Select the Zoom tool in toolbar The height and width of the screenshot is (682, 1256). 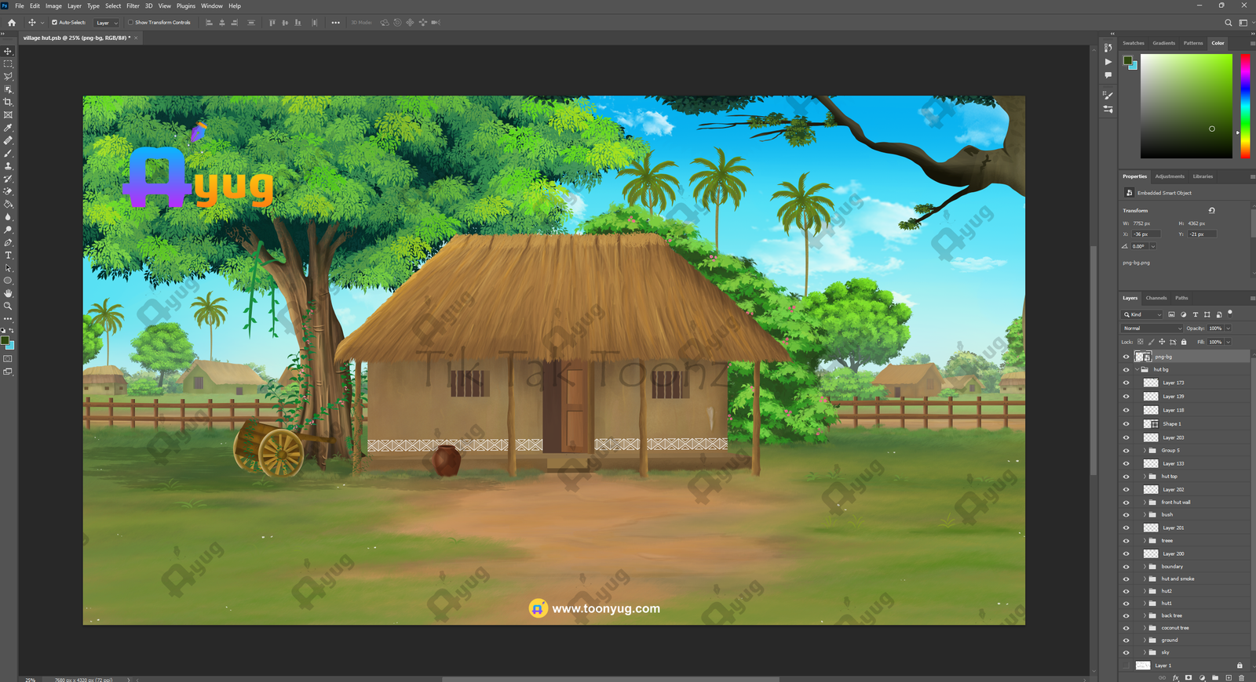pyautogui.click(x=8, y=307)
